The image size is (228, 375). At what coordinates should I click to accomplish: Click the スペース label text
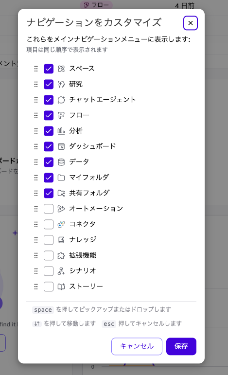pyautogui.click(x=82, y=69)
